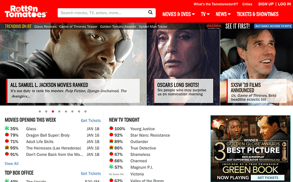This screenshot has height=182, width=293.
Task: Select the active red carousel dot
Action: click(53, 111)
